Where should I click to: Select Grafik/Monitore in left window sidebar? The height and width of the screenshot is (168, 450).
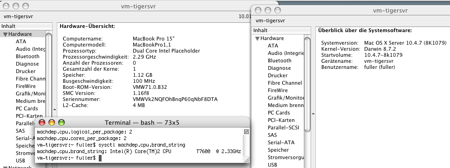30,94
